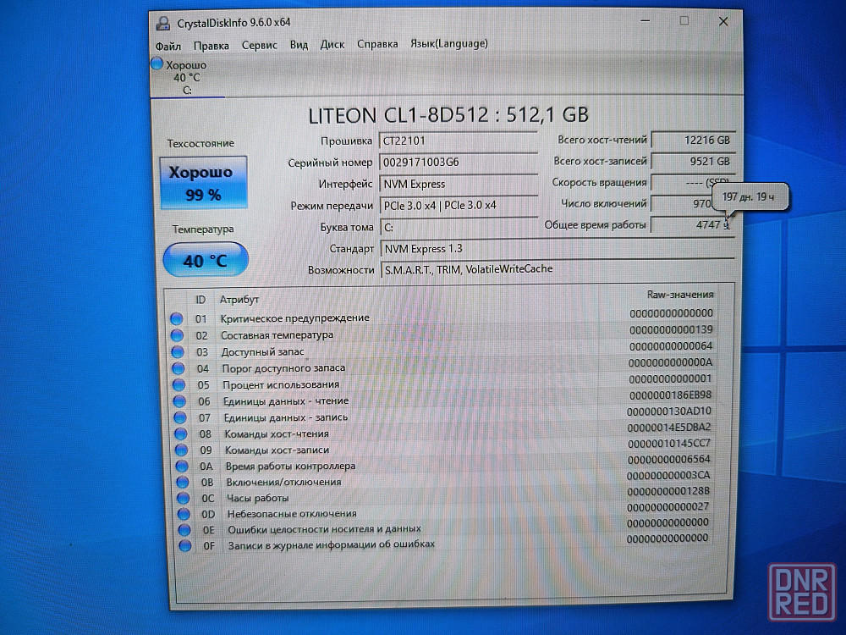This screenshot has height=635, width=846.
Task: Click the blue status icon of row 0F
Action: click(x=184, y=545)
